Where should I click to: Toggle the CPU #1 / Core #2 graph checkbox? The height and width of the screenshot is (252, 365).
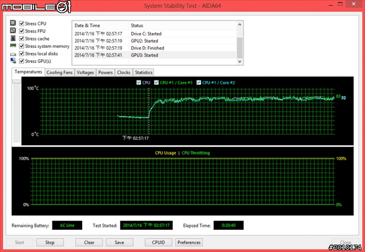(199, 83)
